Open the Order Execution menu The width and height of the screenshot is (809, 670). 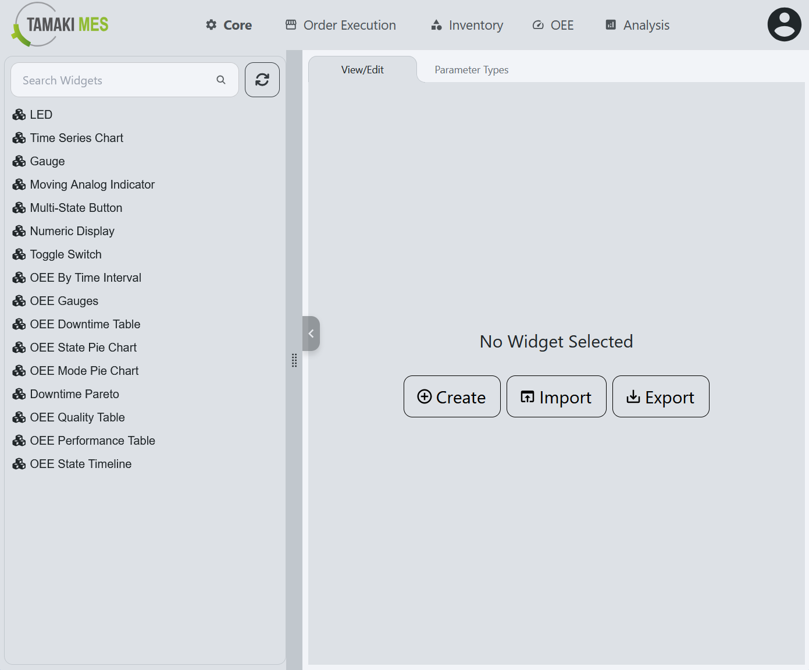coord(341,25)
